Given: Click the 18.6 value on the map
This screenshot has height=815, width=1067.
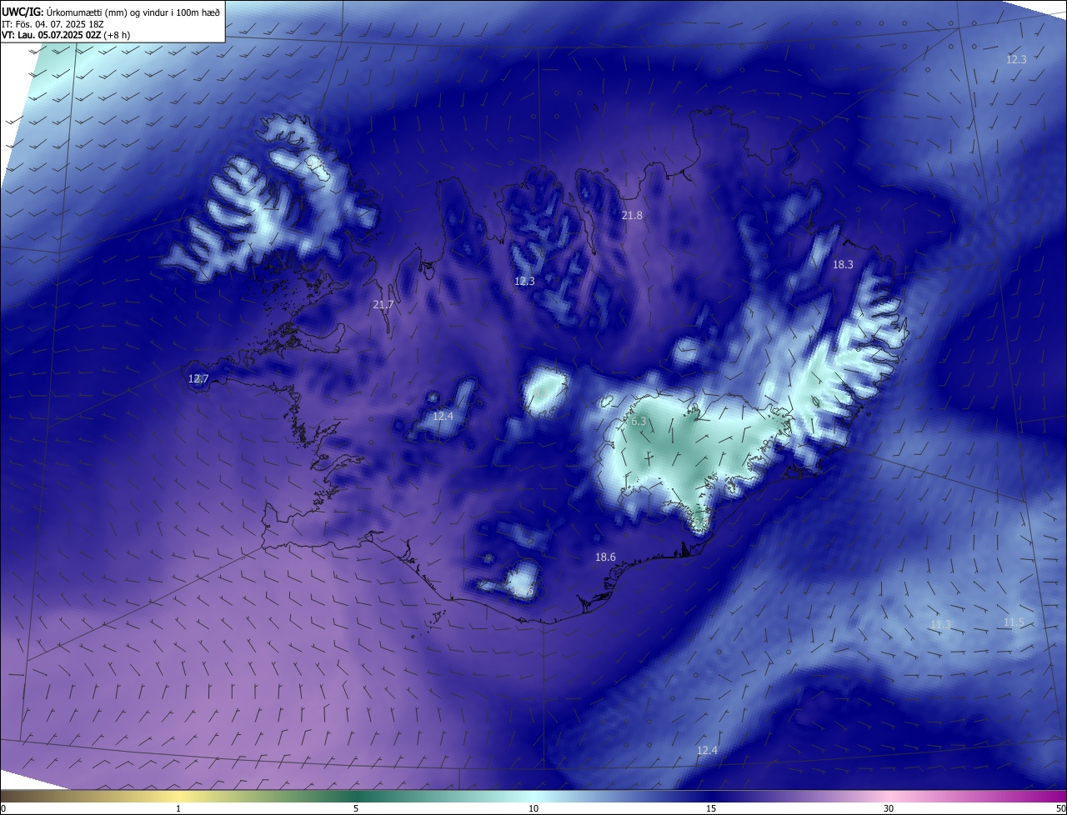Looking at the screenshot, I should pos(605,557).
